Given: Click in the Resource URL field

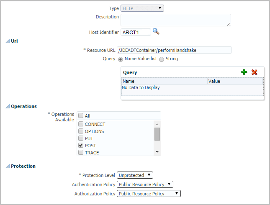Looking at the screenshot, I should tap(175, 50).
